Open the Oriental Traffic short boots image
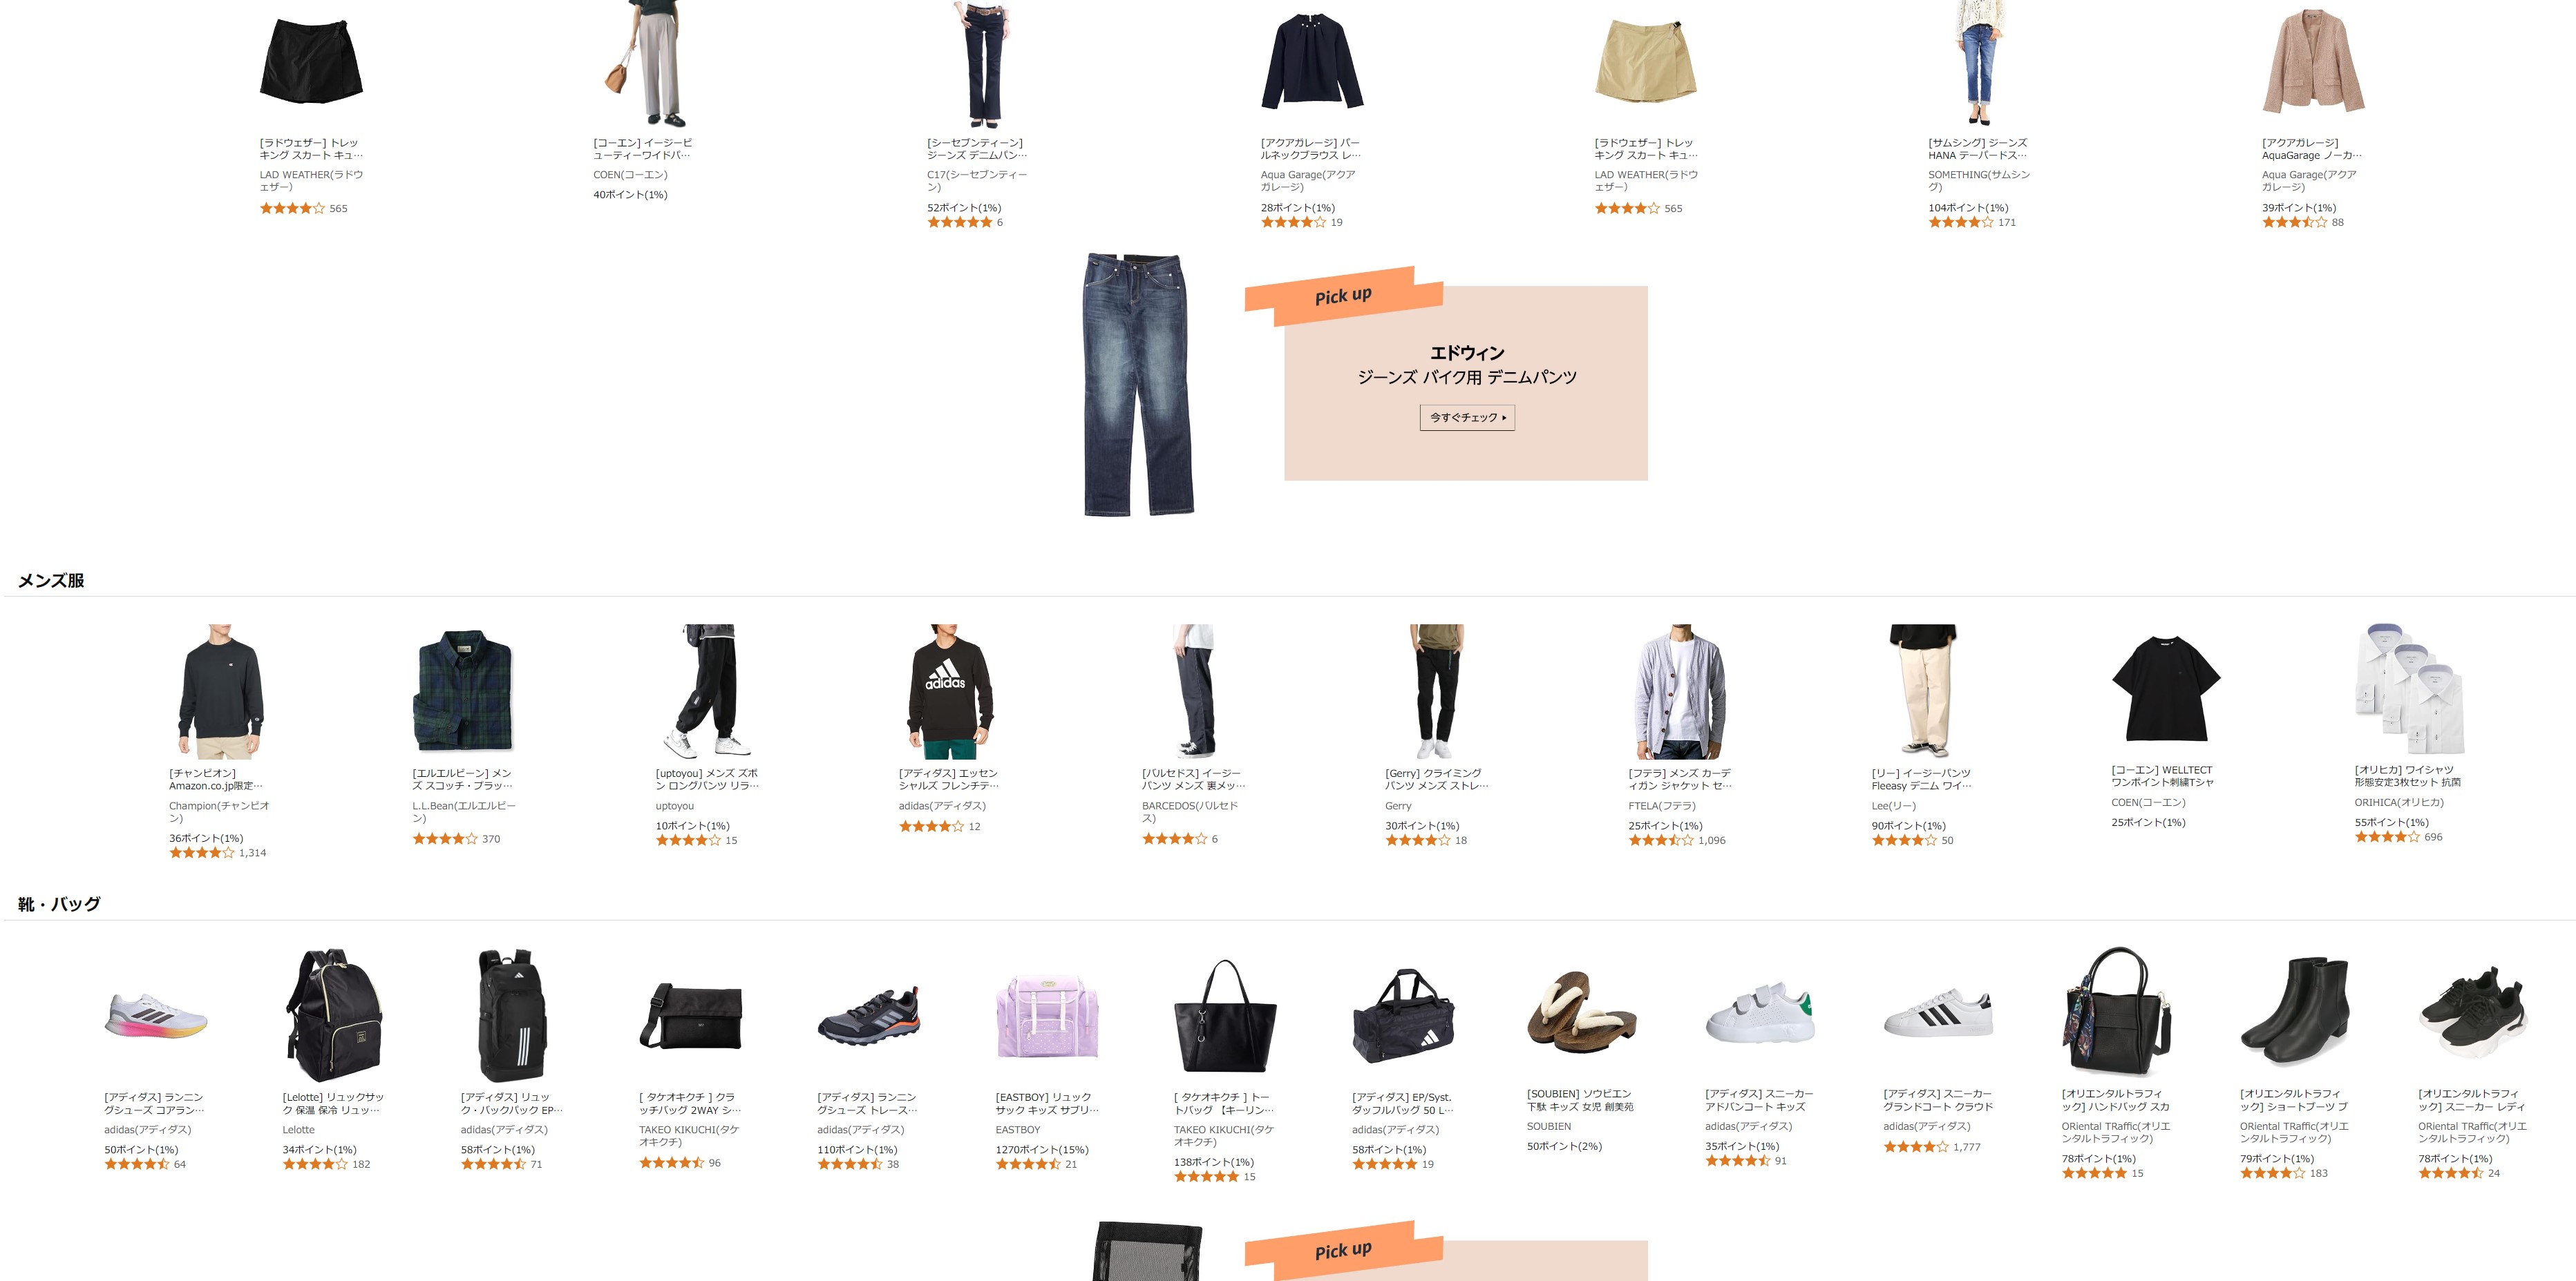This screenshot has height=1281, width=2576. [2294, 1013]
